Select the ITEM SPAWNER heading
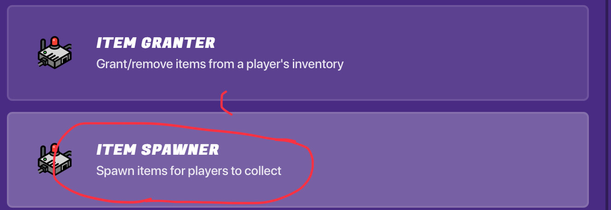 tap(157, 149)
